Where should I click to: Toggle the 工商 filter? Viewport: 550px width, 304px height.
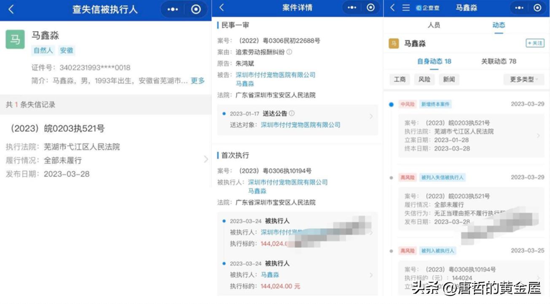(399, 79)
